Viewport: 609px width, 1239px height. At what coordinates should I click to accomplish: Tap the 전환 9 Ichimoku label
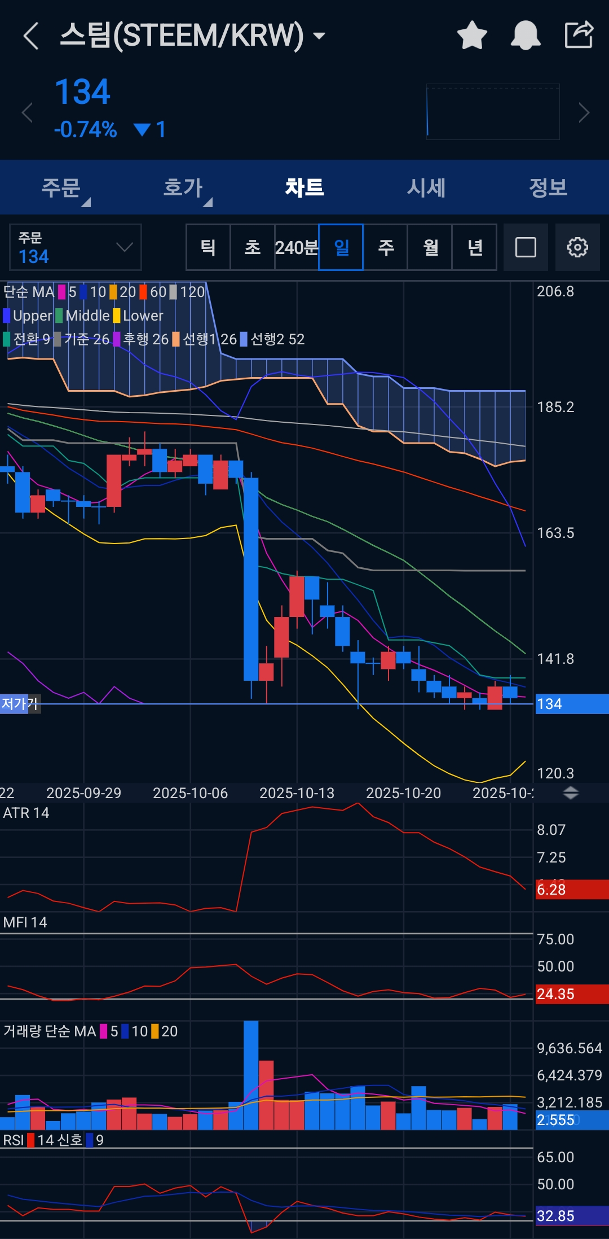[x=32, y=339]
